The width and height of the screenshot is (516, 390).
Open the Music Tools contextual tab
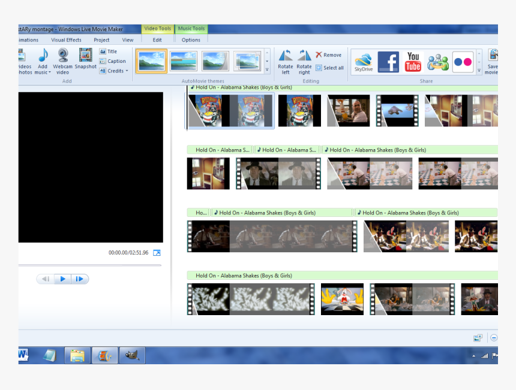pos(191,29)
